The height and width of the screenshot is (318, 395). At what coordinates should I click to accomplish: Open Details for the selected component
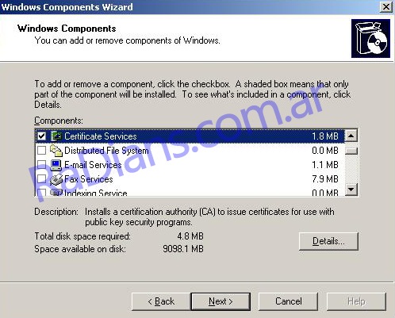[328, 241]
